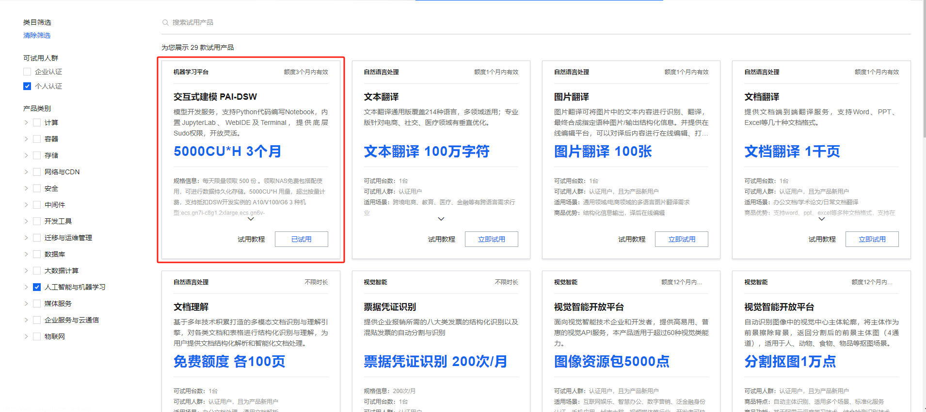Viewport: 926px width, 412px height.
Task: Expand the 容器 category chevron
Action: tap(26, 139)
